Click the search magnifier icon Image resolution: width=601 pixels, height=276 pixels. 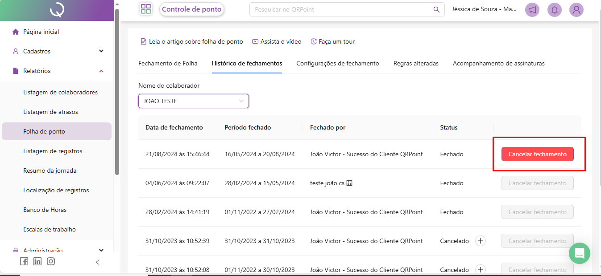pyautogui.click(x=436, y=9)
